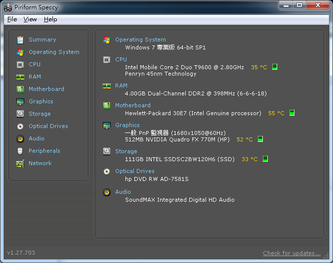Click the Windows flag icon beside sidebar Operating System

(x=20, y=52)
